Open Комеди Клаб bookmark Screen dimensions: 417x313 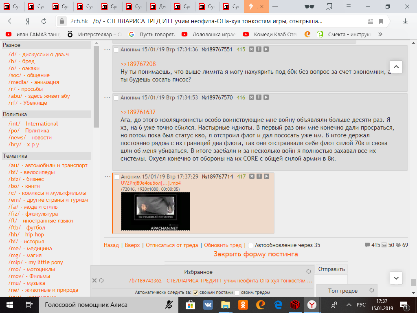coord(270,34)
